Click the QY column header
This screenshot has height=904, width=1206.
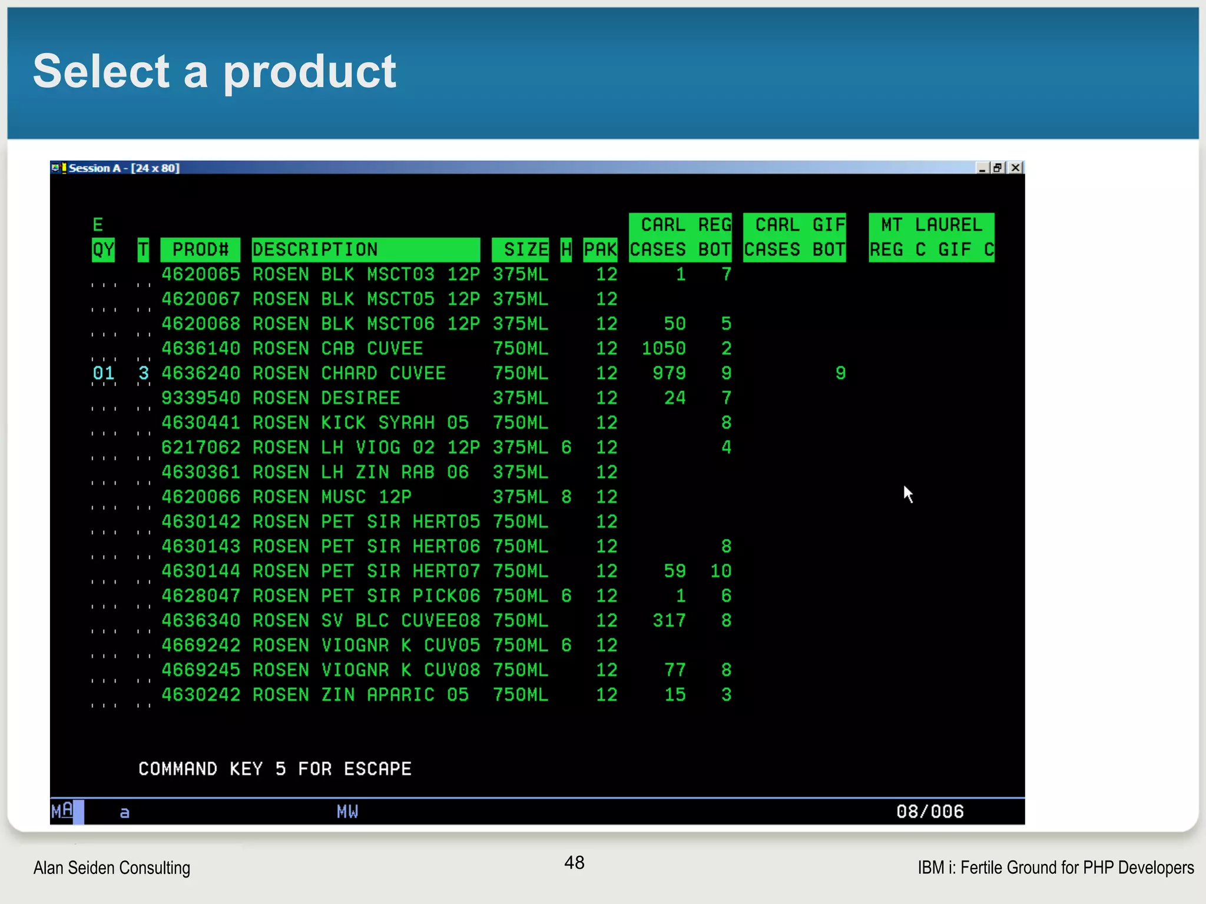pyautogui.click(x=103, y=250)
